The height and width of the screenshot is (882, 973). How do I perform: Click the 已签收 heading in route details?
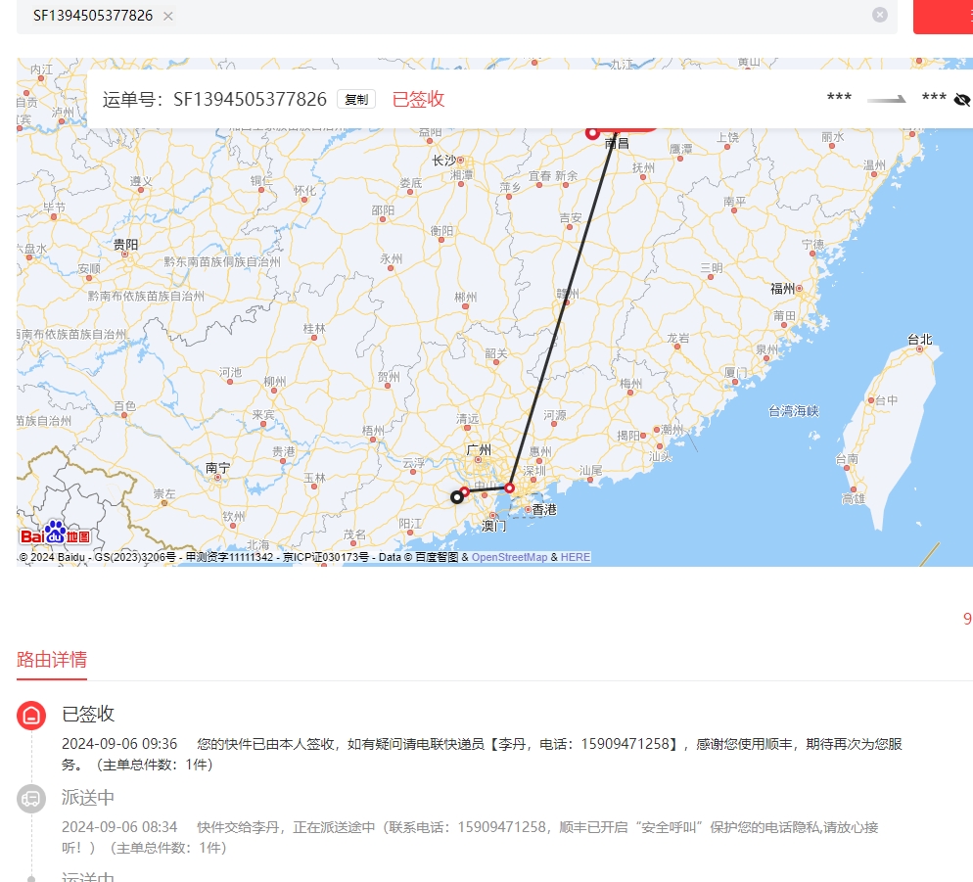pos(88,714)
